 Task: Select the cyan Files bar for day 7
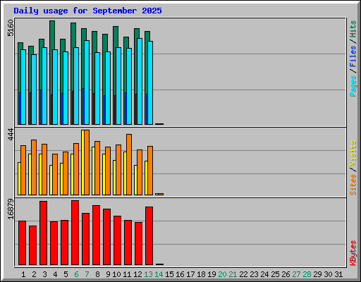point(87,82)
